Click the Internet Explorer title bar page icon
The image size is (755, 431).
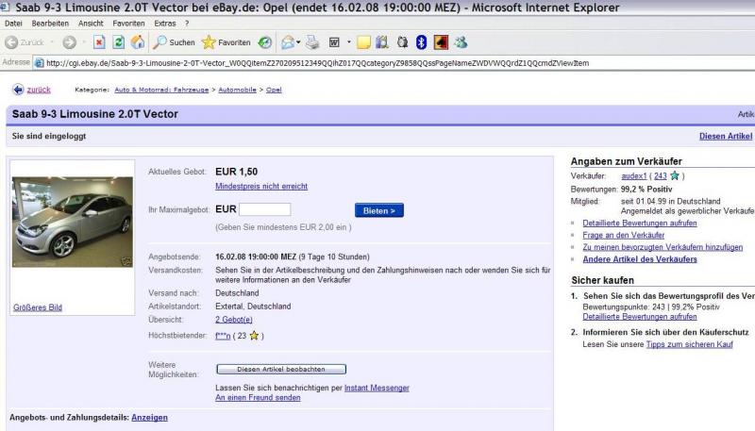(x=6, y=7)
